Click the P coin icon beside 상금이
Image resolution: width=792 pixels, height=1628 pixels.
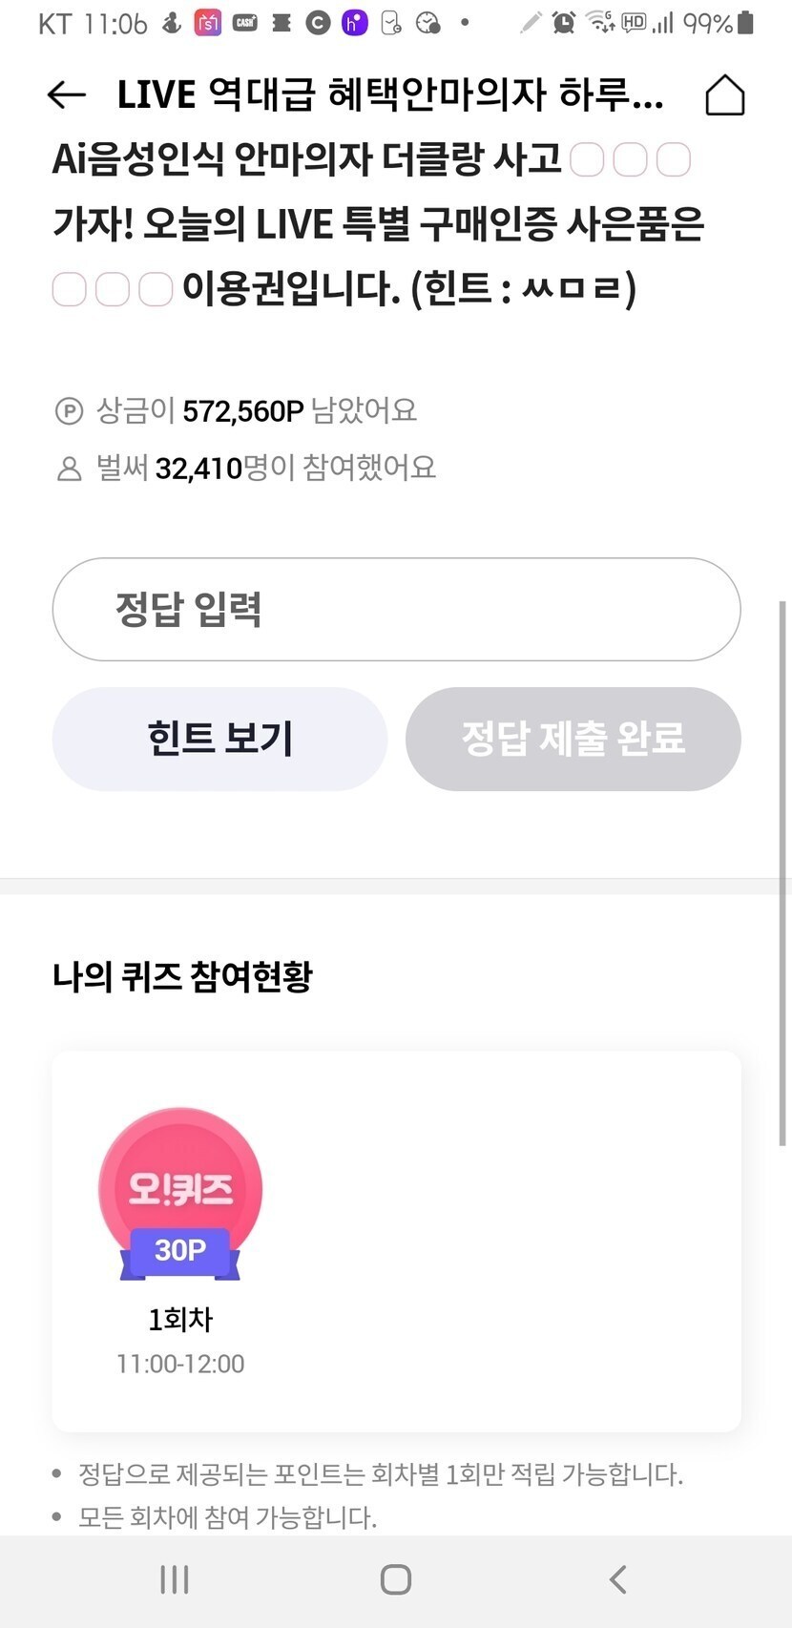click(x=69, y=411)
